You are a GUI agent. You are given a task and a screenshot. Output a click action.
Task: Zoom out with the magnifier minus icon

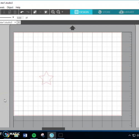point(58,12)
